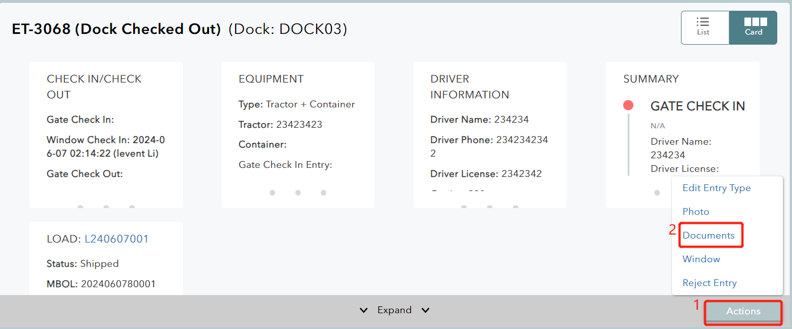Image resolution: width=792 pixels, height=329 pixels.
Task: Click the Expand label in bottom bar
Action: click(x=394, y=310)
